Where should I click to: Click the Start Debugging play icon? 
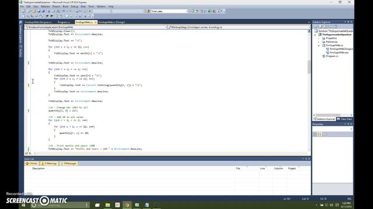[x=90, y=11]
